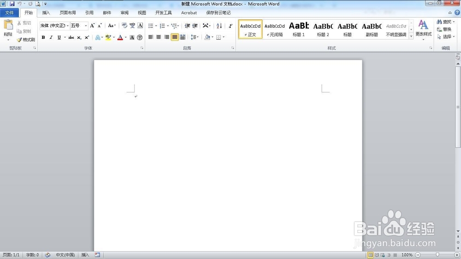Click the macro recording icon in status bar
This screenshot has height=259, width=461.
tap(97, 255)
